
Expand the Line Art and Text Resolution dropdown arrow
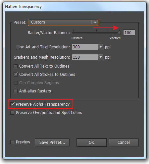(101, 47)
